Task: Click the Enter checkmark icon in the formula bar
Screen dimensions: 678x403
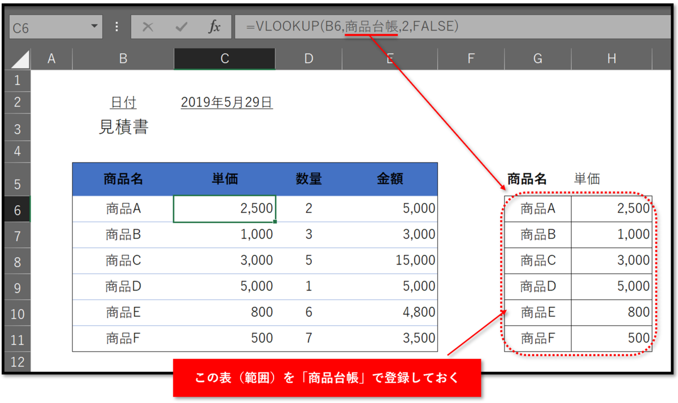Action: pos(181,26)
